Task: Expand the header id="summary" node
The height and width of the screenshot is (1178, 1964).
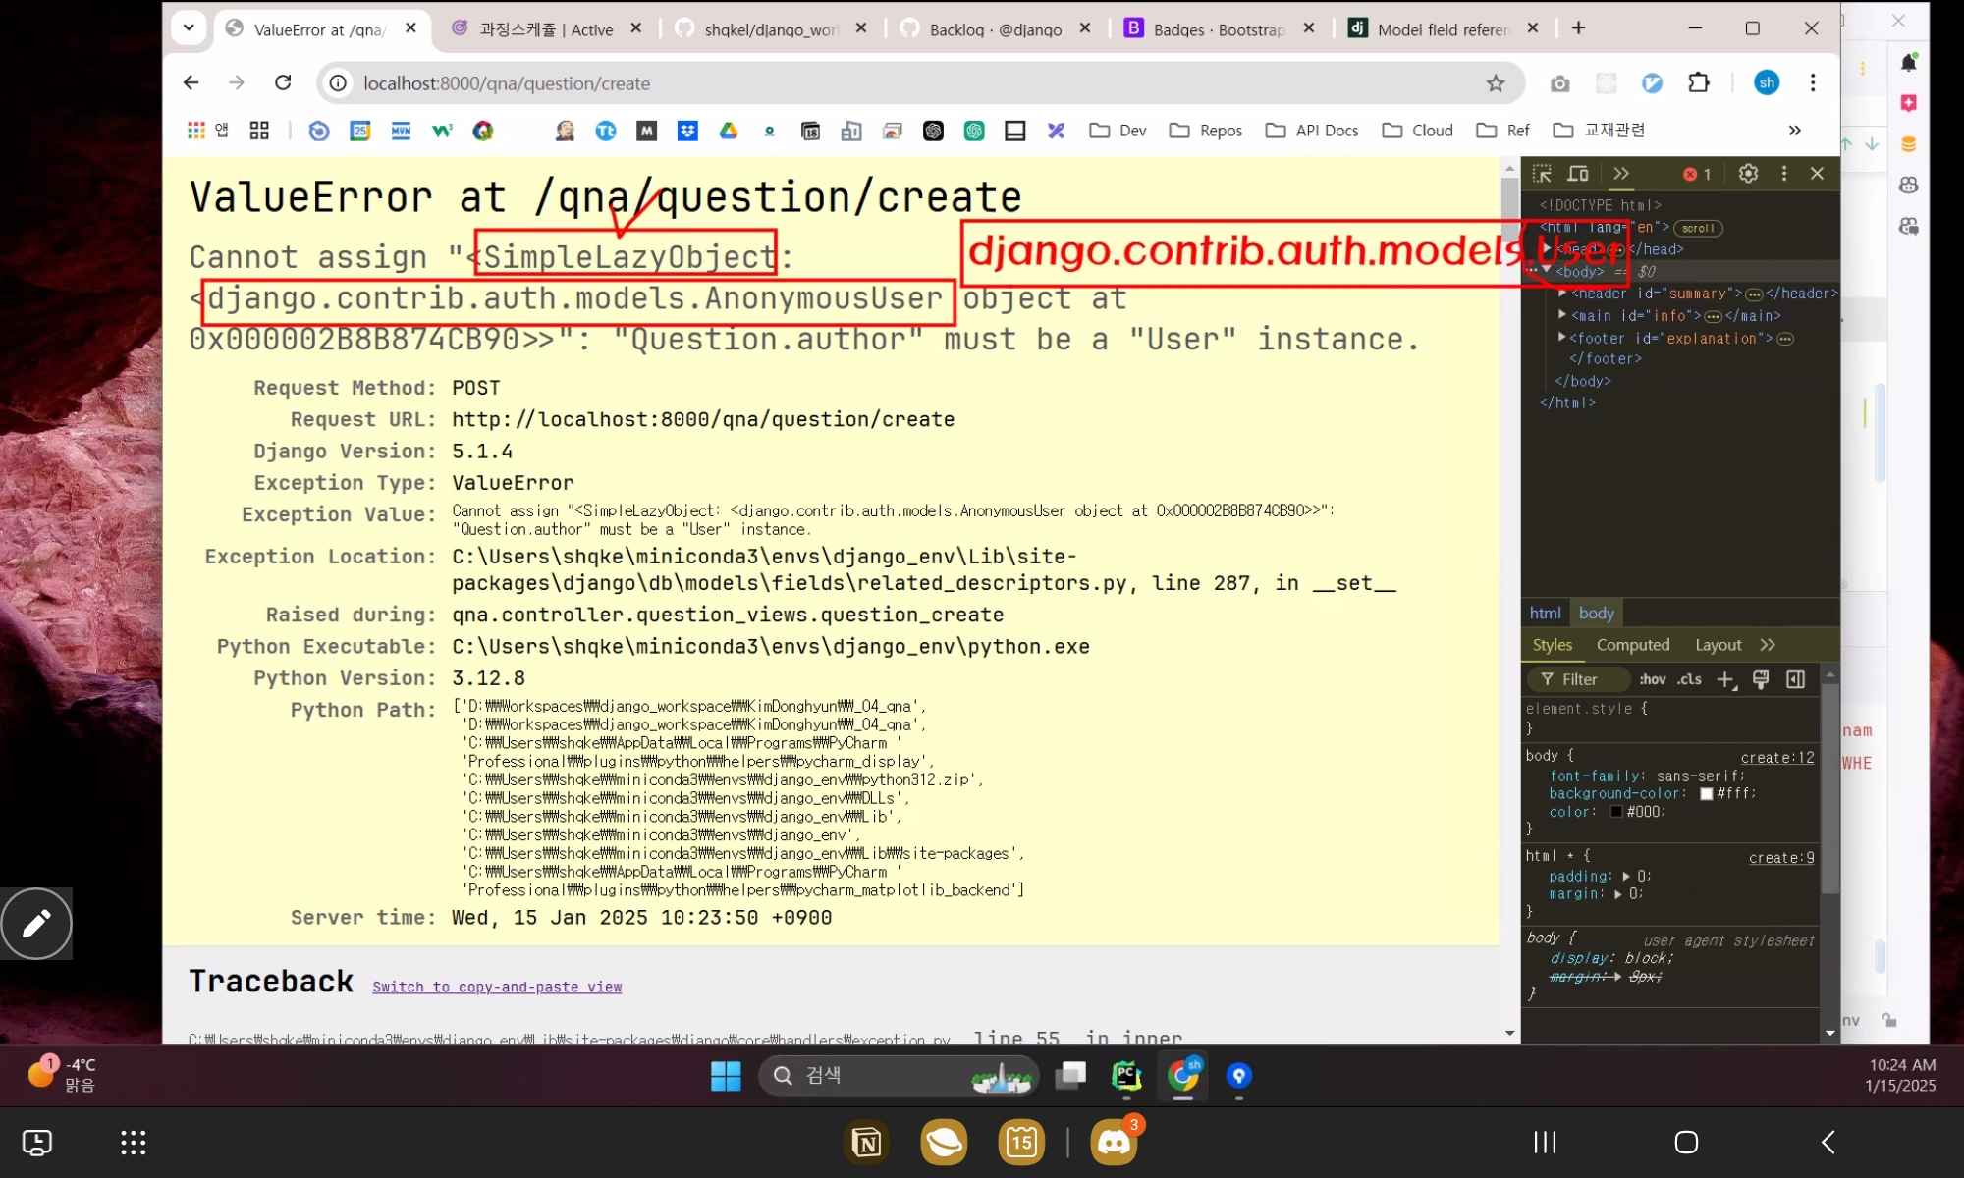Action: [1562, 294]
